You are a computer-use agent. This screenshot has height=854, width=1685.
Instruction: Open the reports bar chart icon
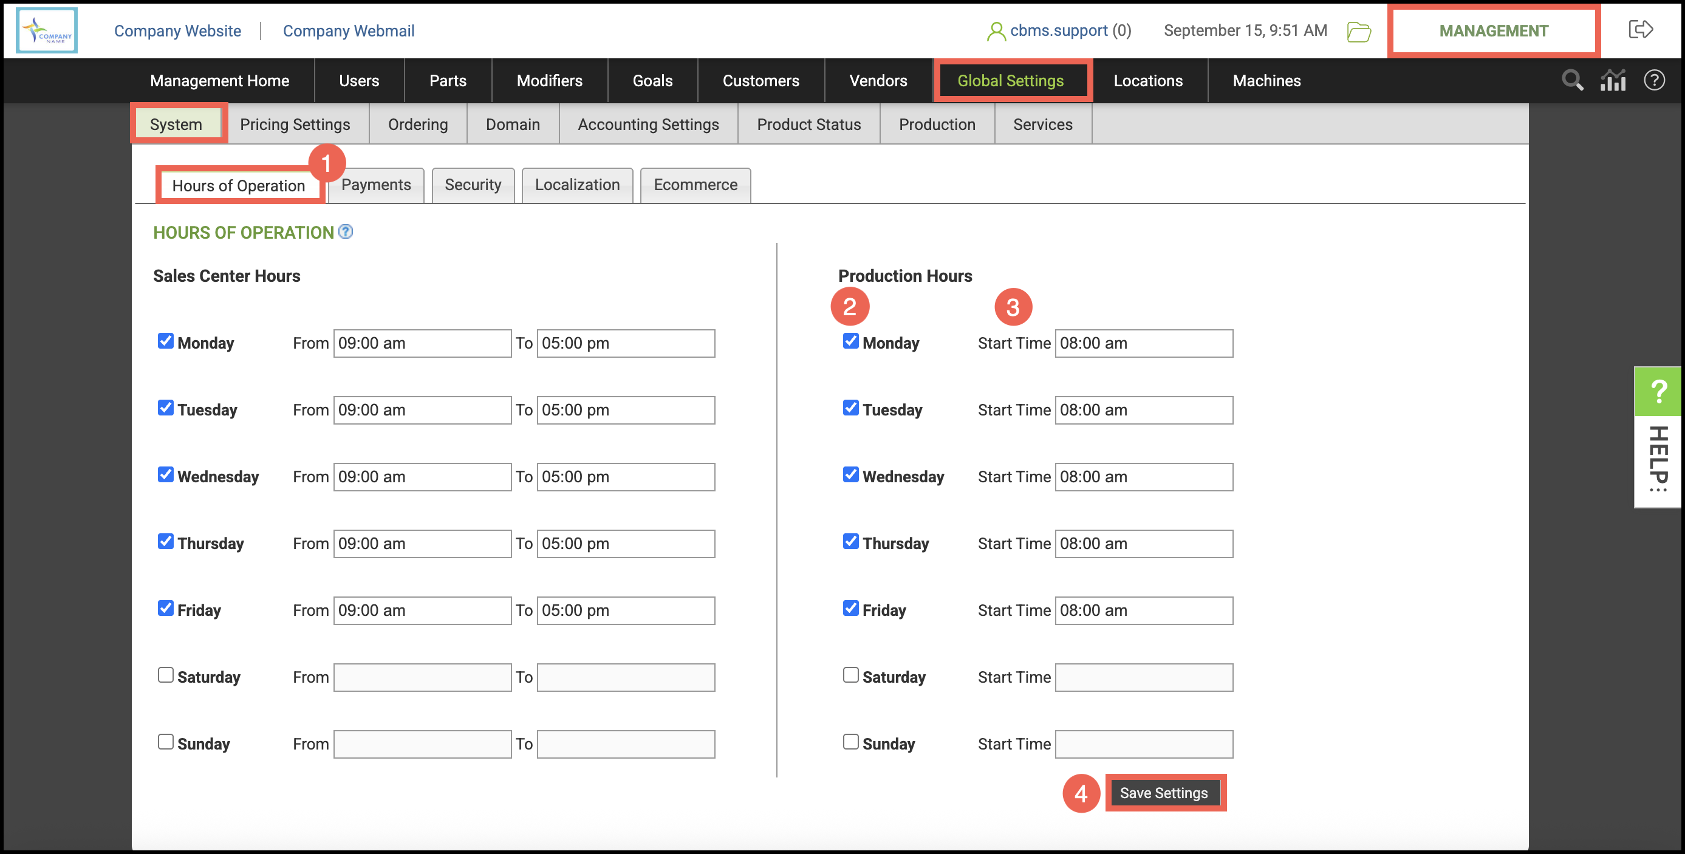click(1613, 80)
